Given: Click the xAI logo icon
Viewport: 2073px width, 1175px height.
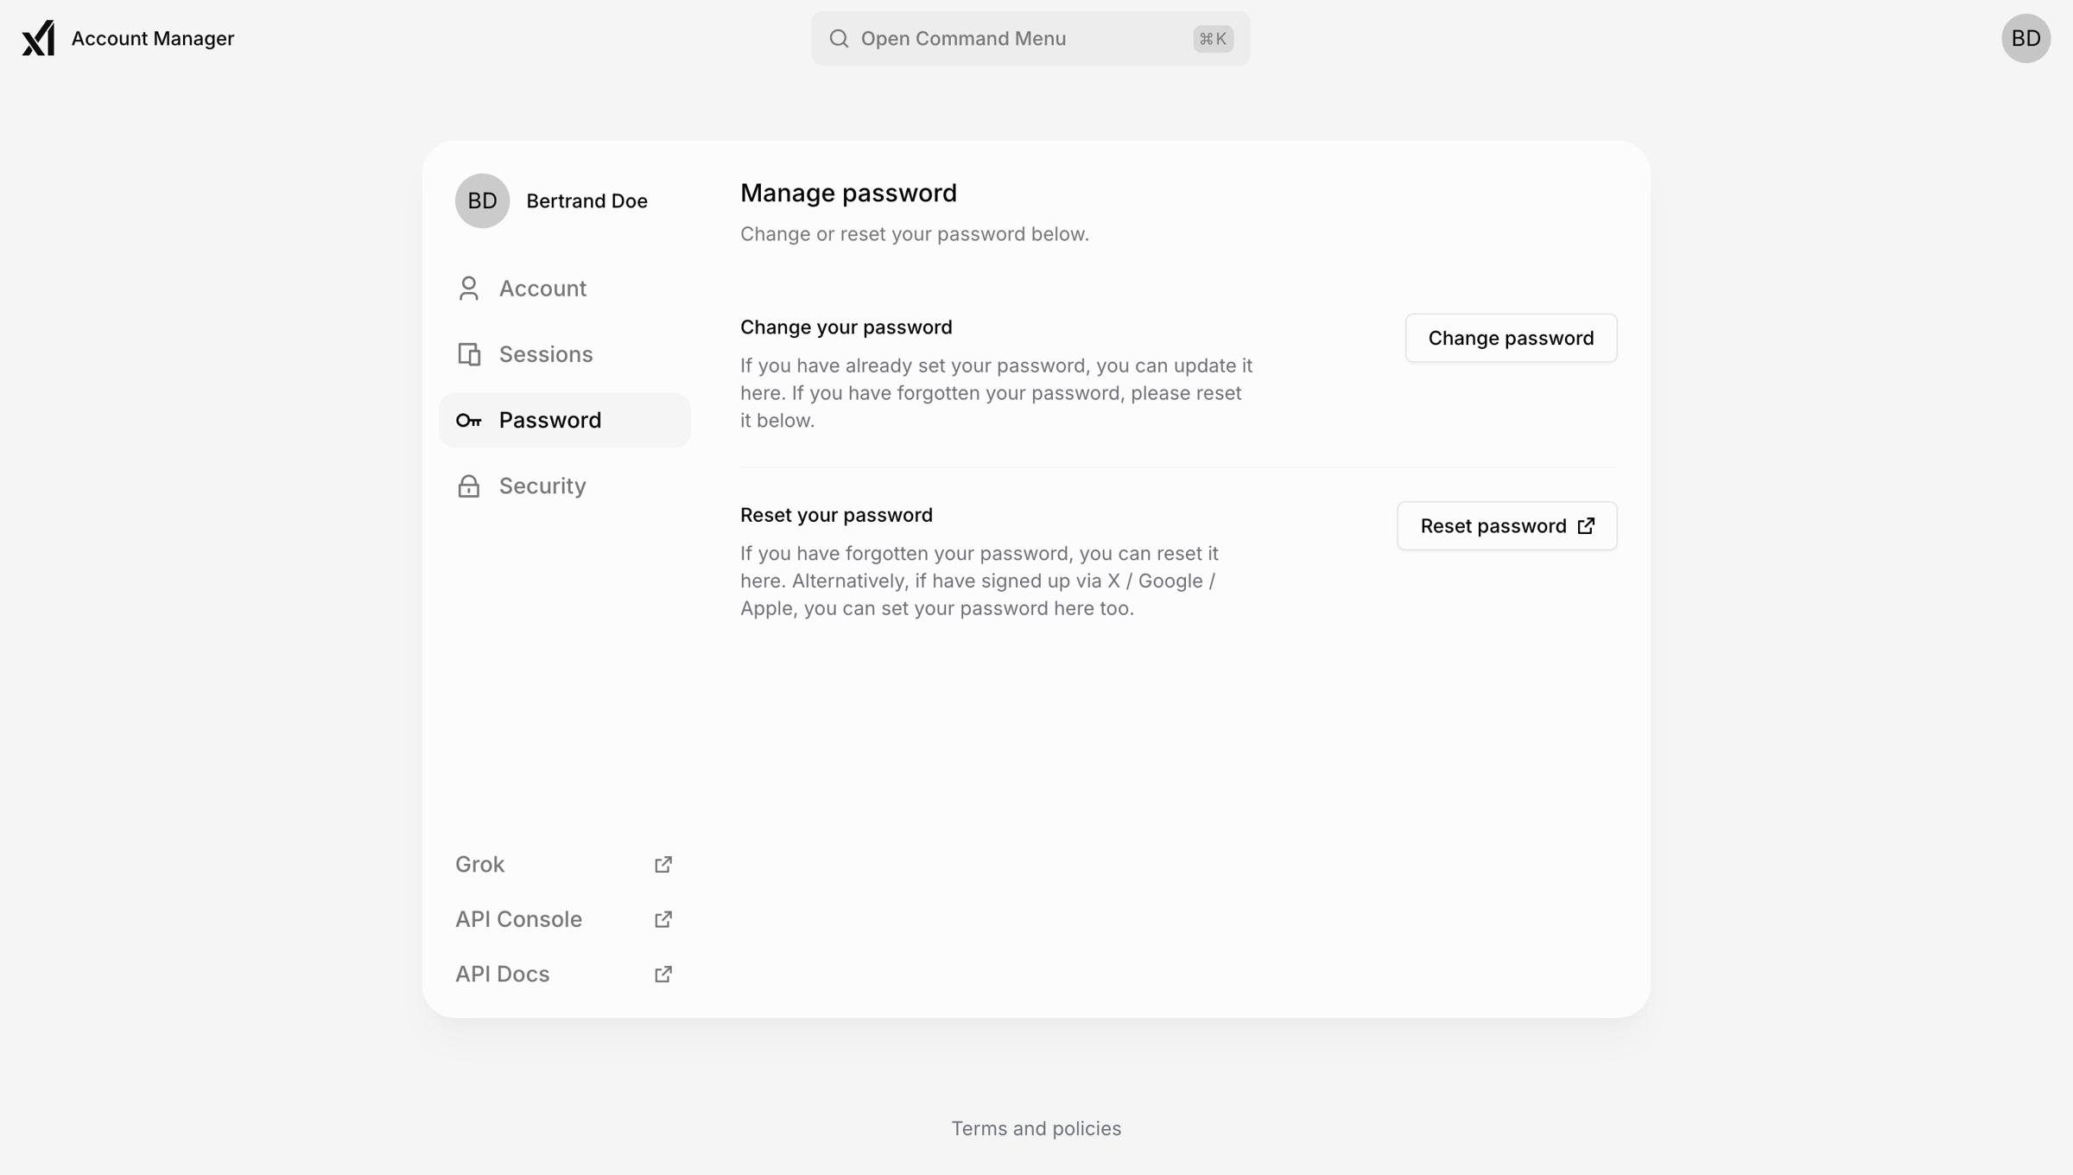Looking at the screenshot, I should [38, 38].
